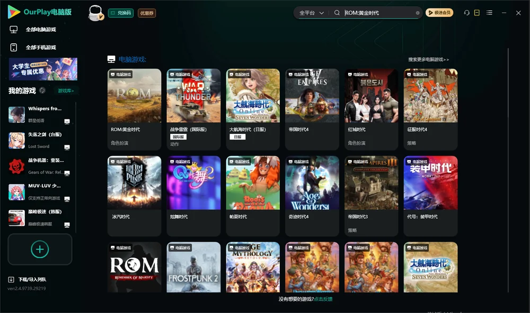Screen dimensions: 530x313
Task: Click PC icon on Whispers fro... row
Action: [x=67, y=122]
